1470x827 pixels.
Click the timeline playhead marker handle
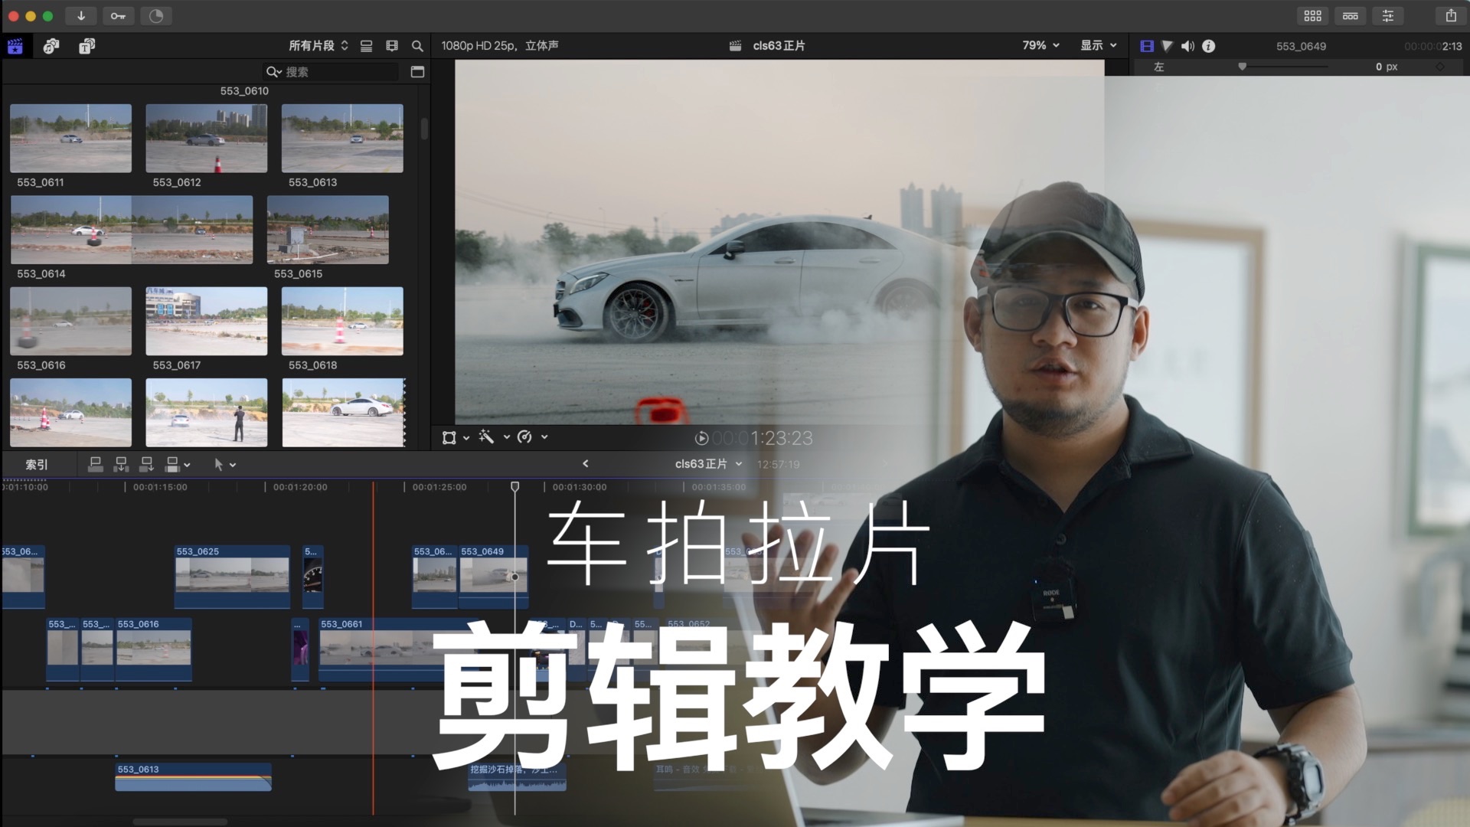point(514,487)
